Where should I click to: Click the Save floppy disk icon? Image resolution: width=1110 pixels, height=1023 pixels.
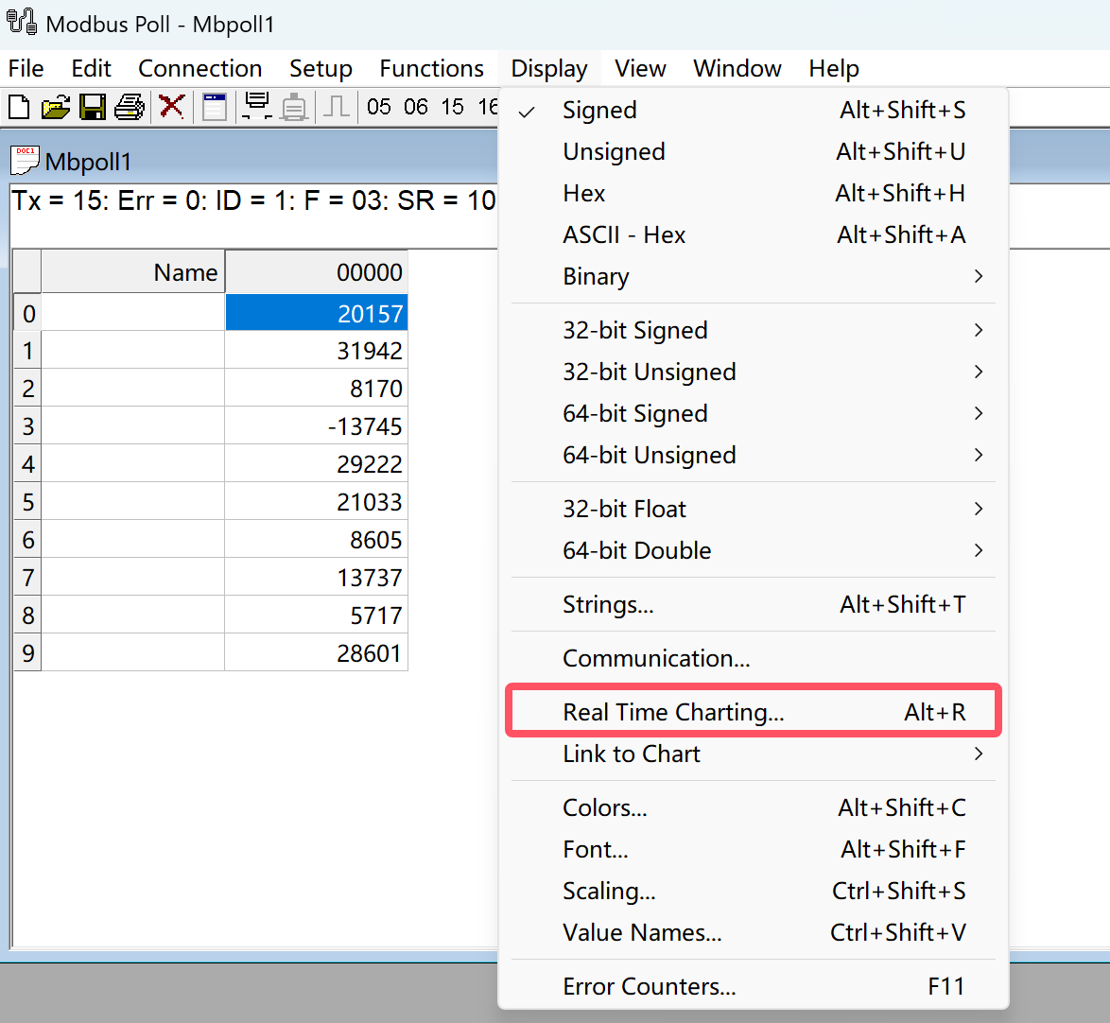93,107
